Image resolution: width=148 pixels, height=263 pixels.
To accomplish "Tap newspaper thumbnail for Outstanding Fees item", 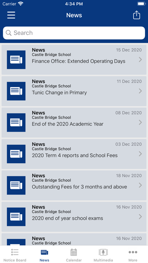I will pos(16,185).
